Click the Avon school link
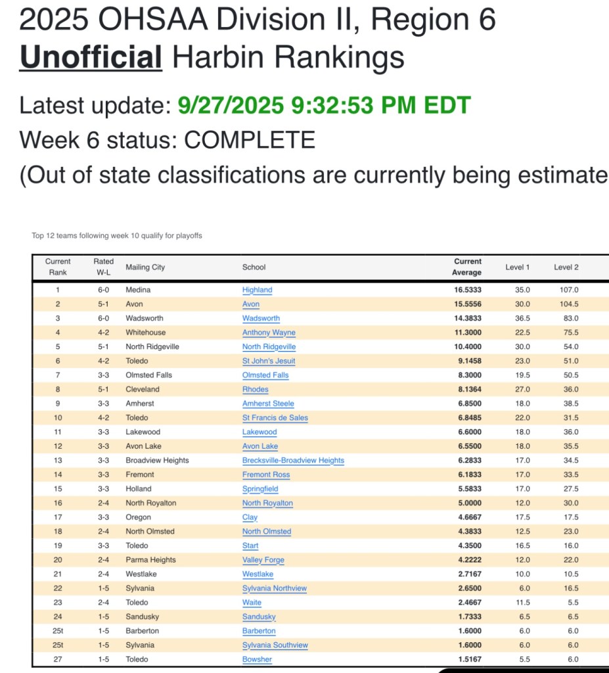609x673 pixels. pyautogui.click(x=251, y=304)
